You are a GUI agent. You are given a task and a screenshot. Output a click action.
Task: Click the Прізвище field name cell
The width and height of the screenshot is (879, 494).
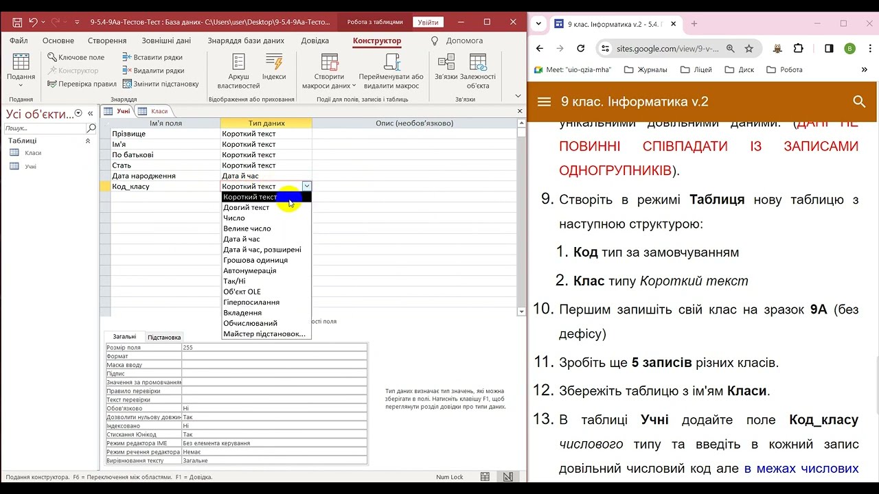[165, 134]
